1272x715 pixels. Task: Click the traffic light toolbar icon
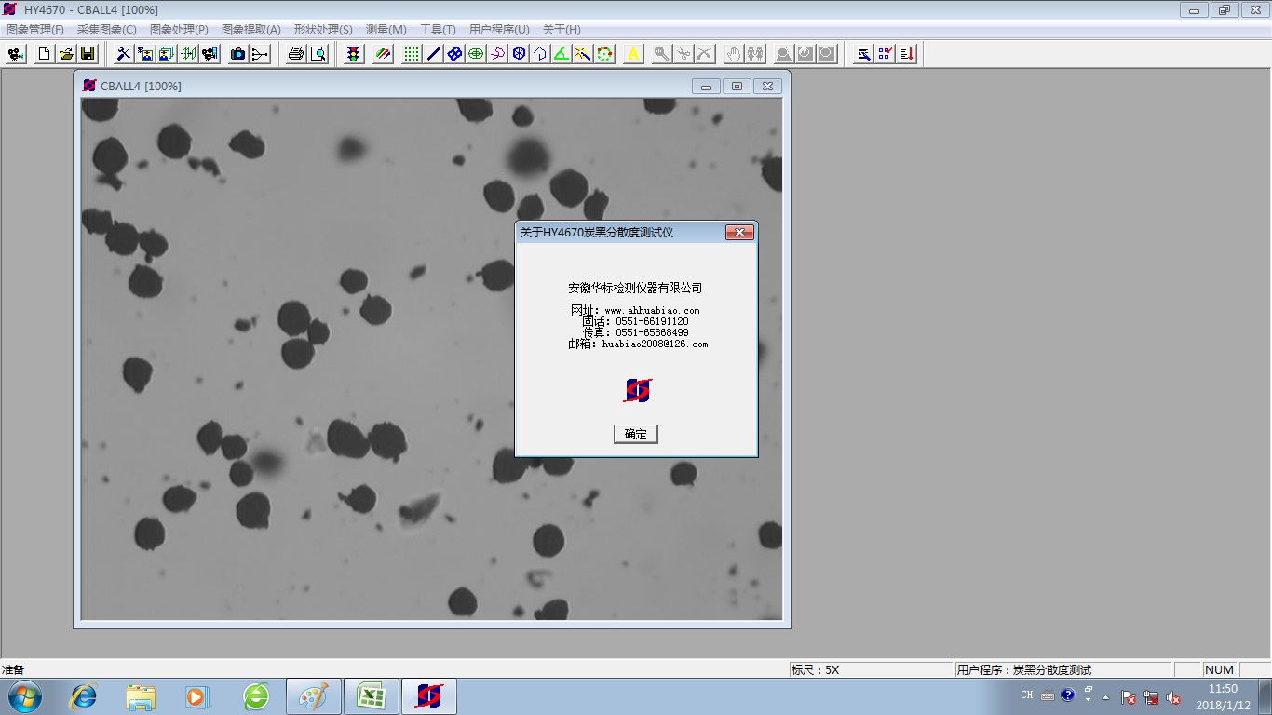click(354, 54)
